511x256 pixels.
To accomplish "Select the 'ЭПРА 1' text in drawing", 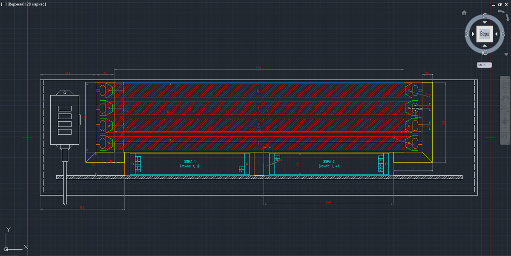I will coord(189,162).
